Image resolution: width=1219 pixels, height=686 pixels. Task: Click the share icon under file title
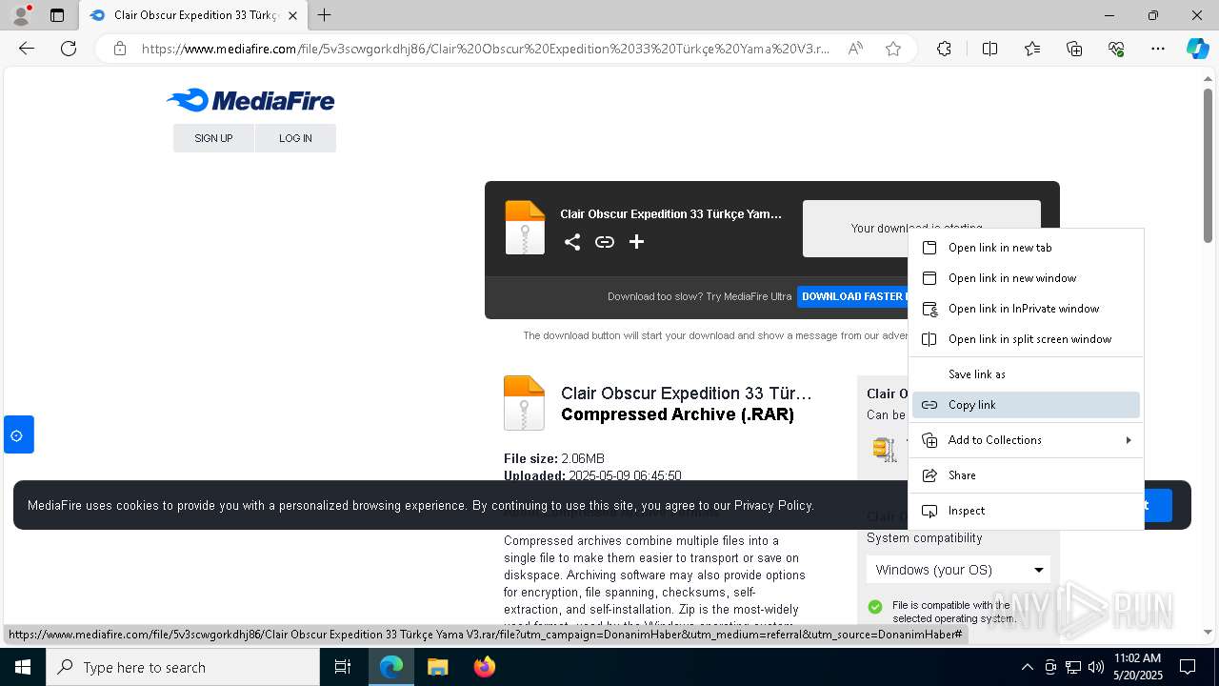click(x=572, y=242)
